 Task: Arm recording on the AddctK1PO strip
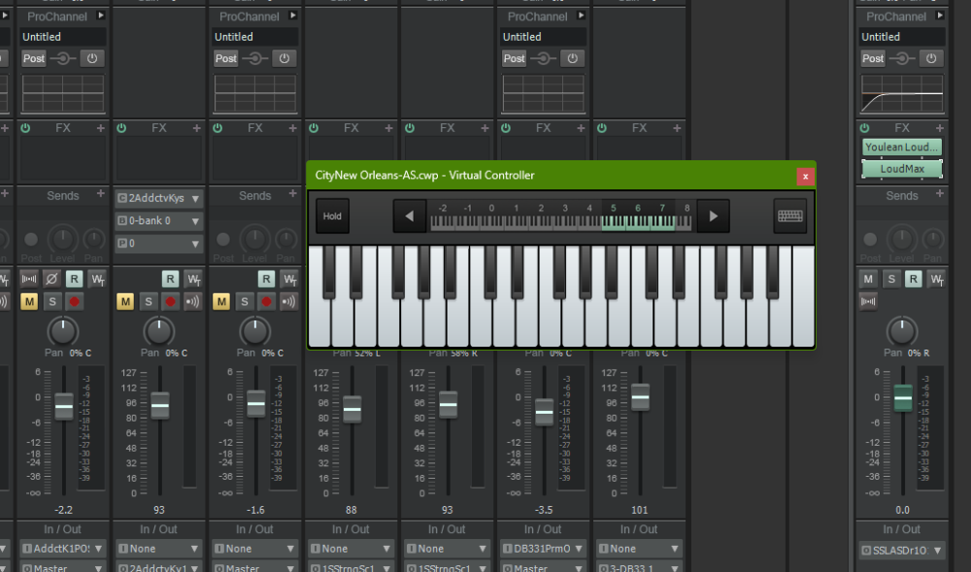[75, 301]
